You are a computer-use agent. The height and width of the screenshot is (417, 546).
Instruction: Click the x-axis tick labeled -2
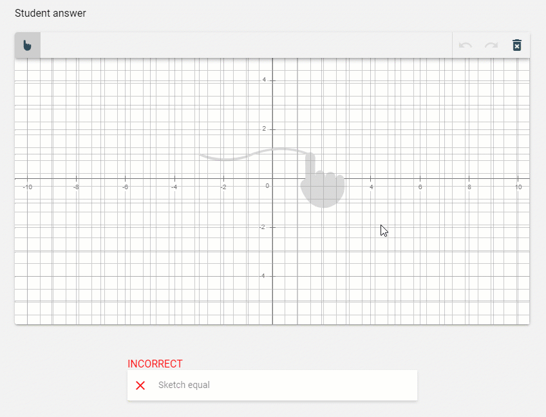223,187
